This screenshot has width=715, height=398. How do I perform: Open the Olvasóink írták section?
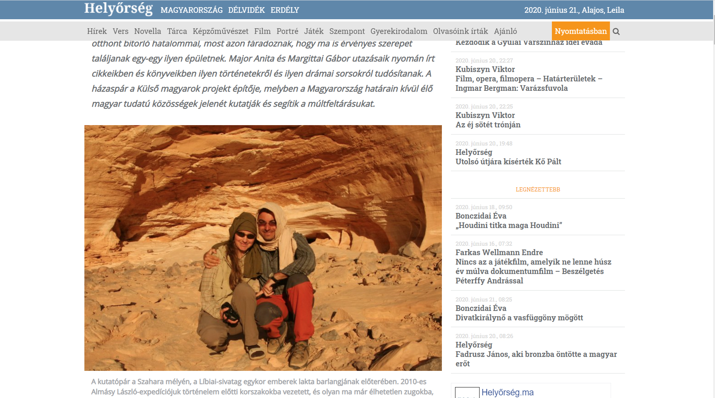coord(460,31)
